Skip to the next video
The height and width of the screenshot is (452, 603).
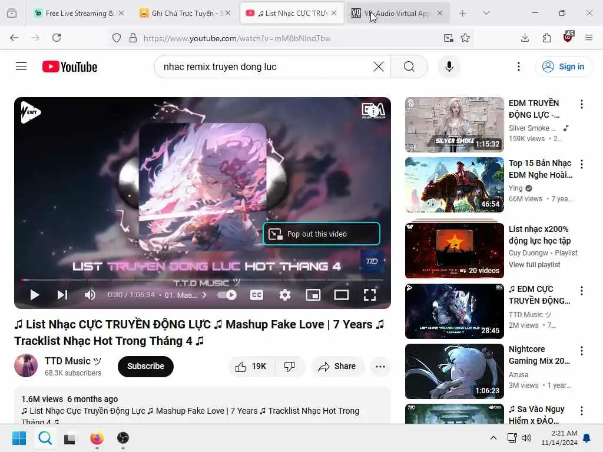coord(62,295)
